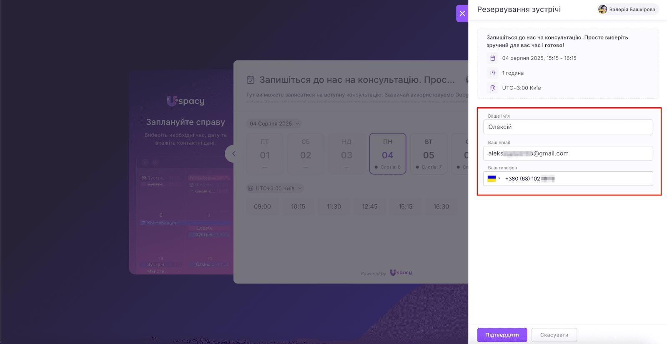Click the 04 серпня 2025, 15:15 - 16:15 text
Viewport: 667px width, 344px height.
[539, 58]
